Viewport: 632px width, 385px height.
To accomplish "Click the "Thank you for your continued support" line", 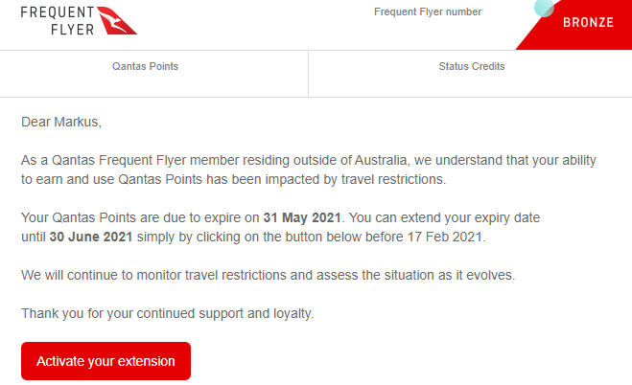I will [180, 313].
